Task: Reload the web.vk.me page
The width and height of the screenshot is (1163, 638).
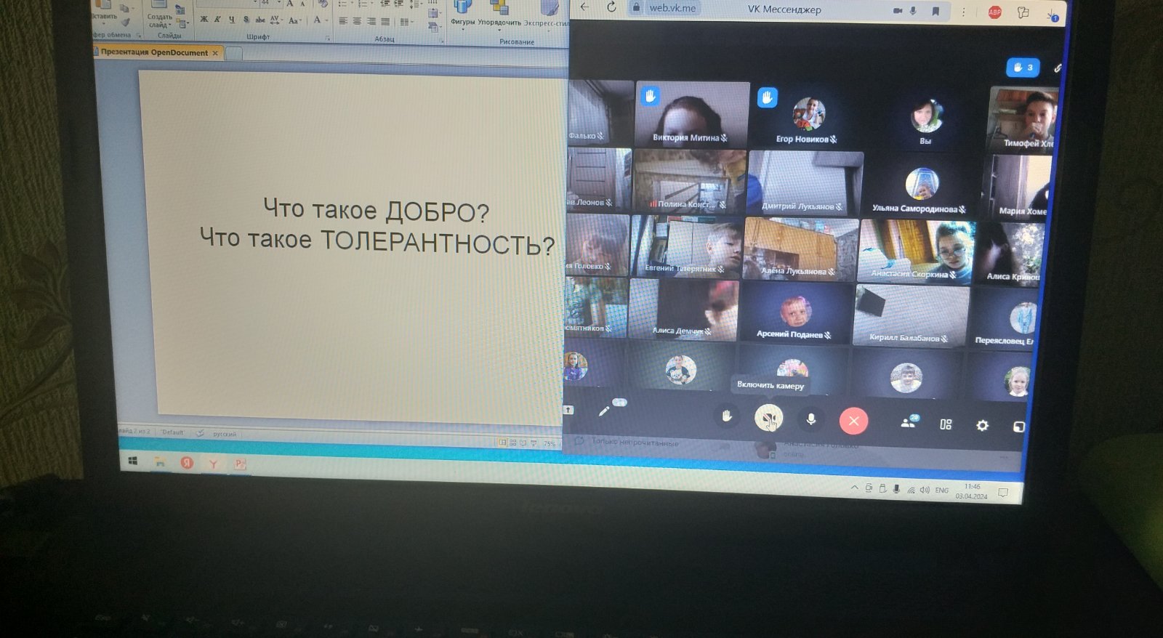Action: [611, 7]
